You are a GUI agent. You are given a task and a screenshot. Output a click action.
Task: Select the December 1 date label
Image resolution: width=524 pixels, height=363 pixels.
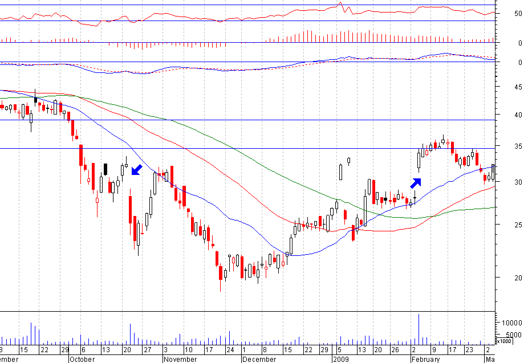pyautogui.click(x=243, y=350)
